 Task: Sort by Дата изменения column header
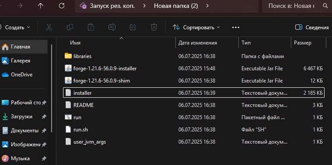pyautogui.click(x=198, y=43)
